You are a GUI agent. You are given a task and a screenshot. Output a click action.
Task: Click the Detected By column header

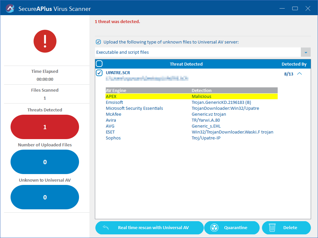[x=294, y=64]
